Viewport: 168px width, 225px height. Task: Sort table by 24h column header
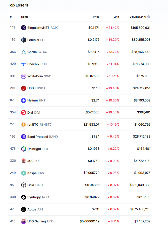(x=116, y=17)
